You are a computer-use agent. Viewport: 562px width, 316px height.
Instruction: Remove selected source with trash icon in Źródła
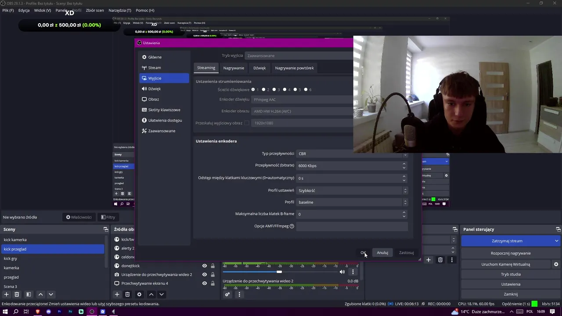127,294
